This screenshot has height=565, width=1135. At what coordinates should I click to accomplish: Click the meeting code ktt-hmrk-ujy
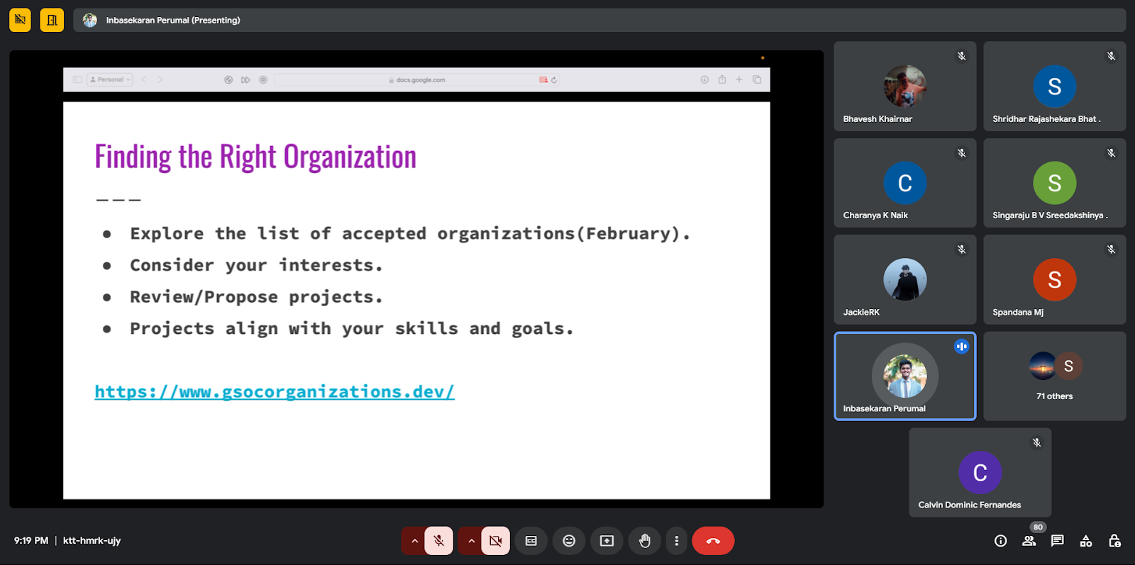tap(92, 540)
